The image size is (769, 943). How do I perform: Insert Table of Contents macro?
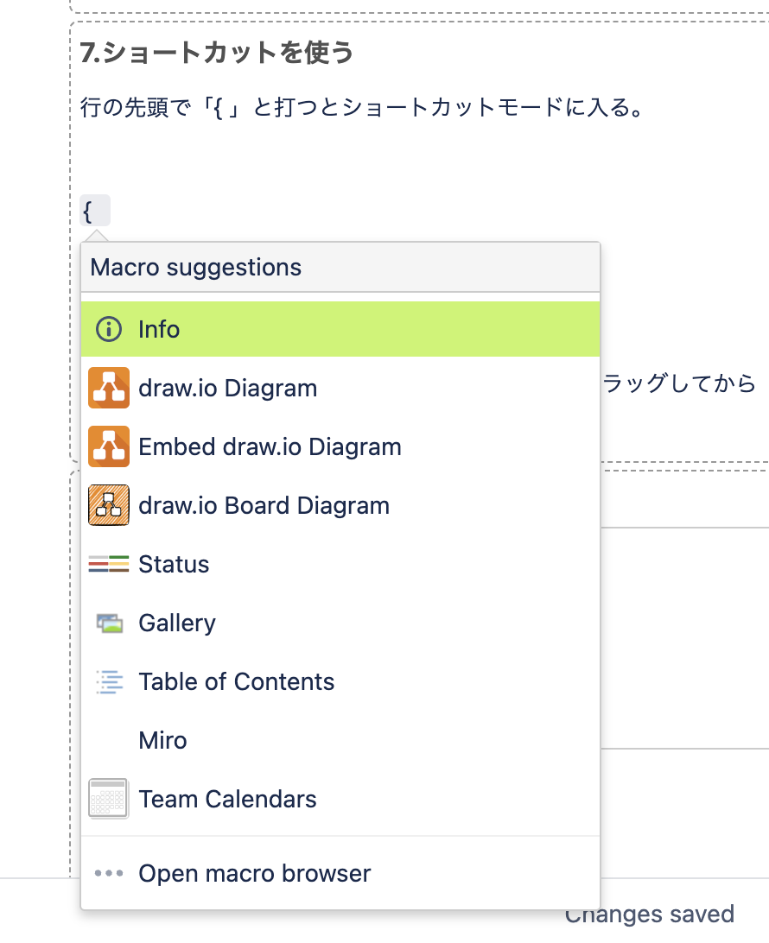click(x=340, y=682)
